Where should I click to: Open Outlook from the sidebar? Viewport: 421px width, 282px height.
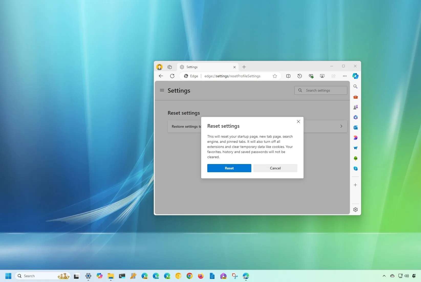point(355,127)
